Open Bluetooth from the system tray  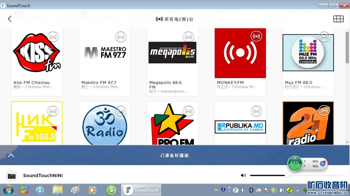[251, 190]
